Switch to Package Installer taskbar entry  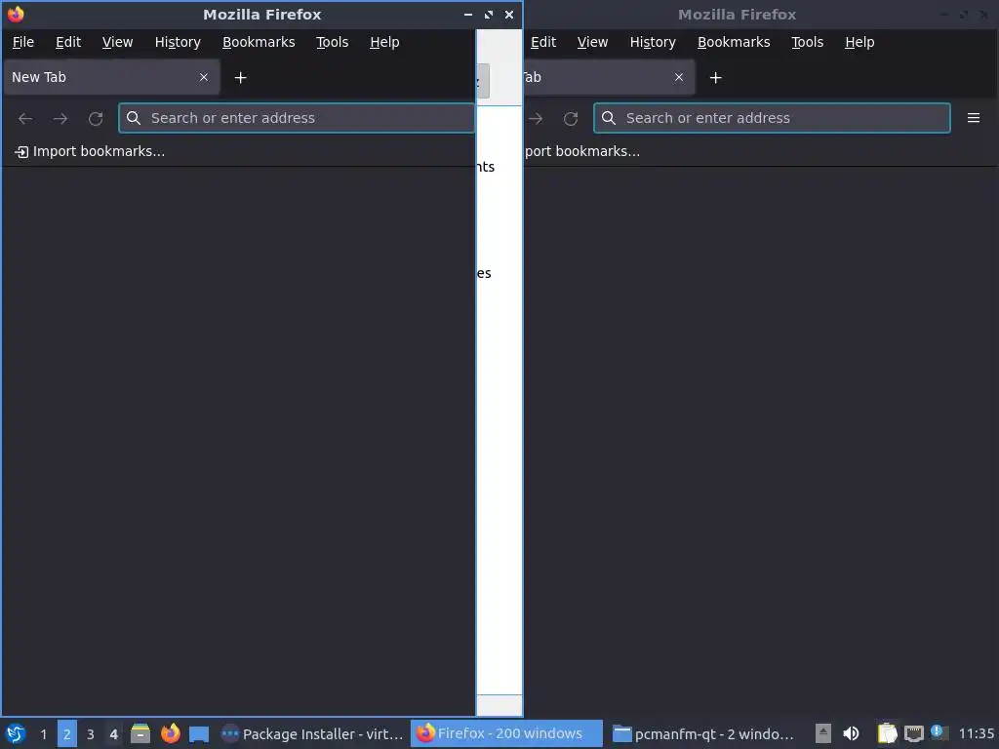pos(311,733)
